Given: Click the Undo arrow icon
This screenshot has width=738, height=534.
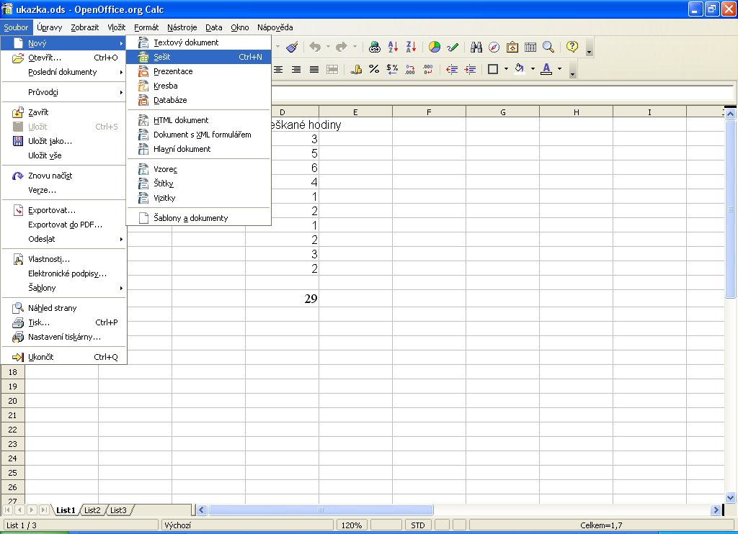Looking at the screenshot, I should click(x=315, y=47).
